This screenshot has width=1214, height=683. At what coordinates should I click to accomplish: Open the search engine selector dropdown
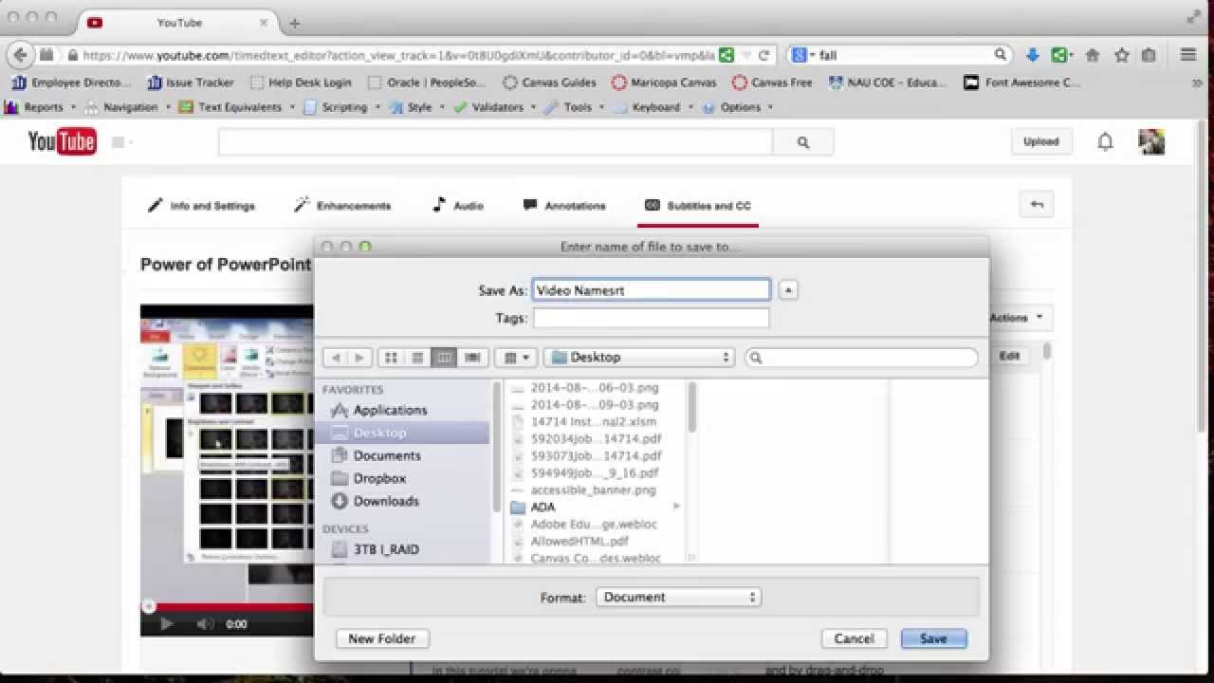(x=804, y=55)
